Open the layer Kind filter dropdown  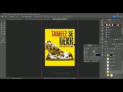[108, 44]
